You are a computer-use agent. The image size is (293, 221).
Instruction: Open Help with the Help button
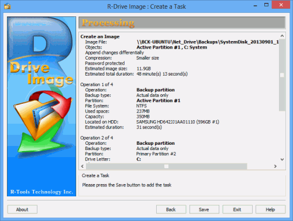(x=270, y=209)
